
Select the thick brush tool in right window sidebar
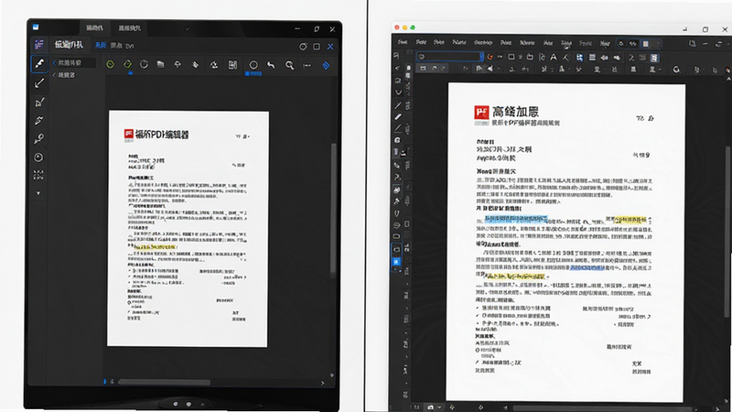[x=398, y=117]
